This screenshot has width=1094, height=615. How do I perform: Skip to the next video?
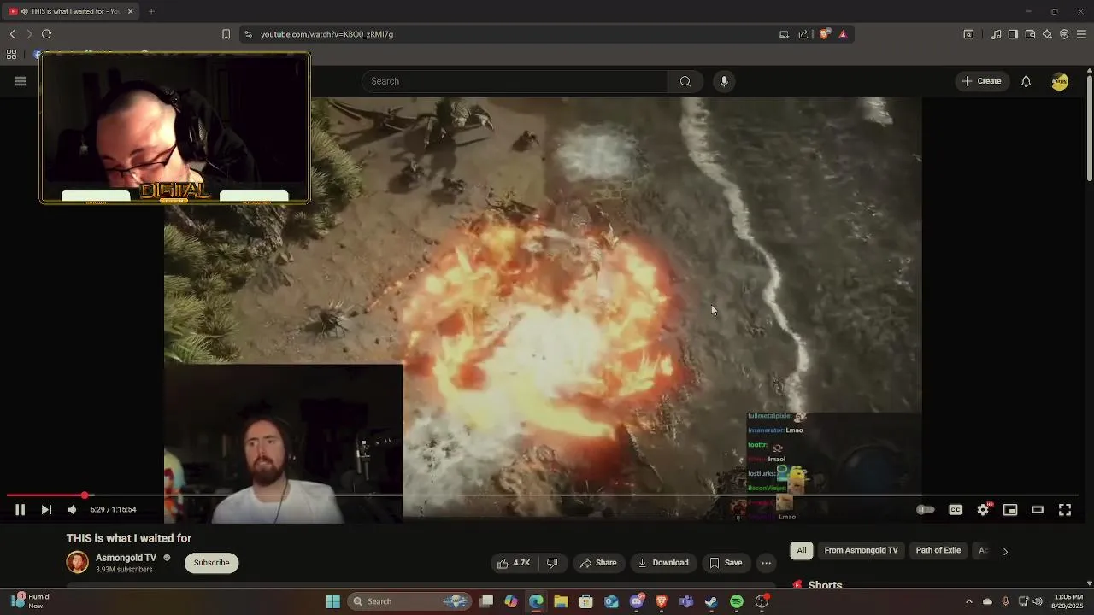(x=46, y=510)
